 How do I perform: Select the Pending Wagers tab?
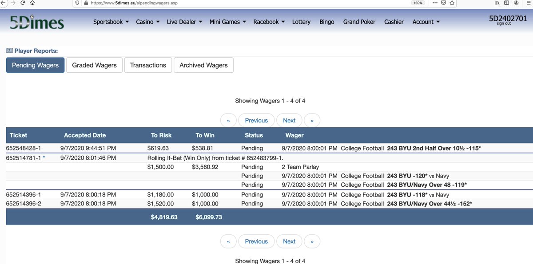pyautogui.click(x=36, y=65)
